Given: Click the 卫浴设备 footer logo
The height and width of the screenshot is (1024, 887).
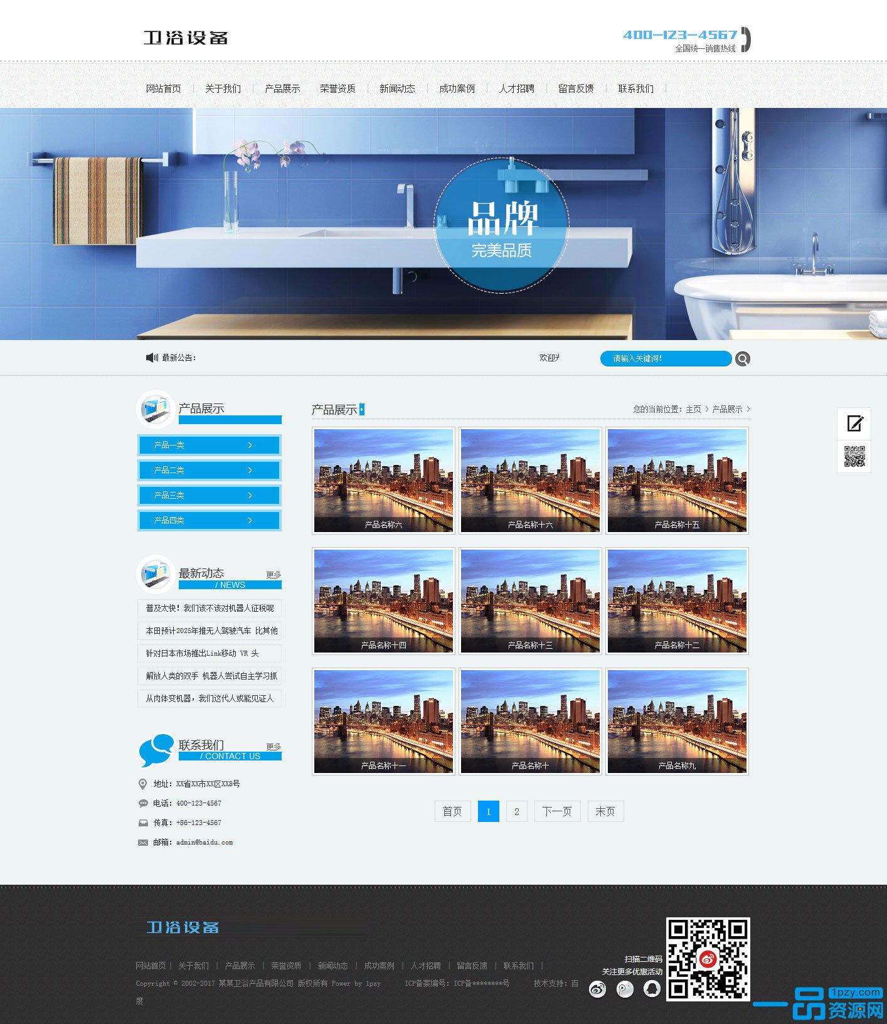Looking at the screenshot, I should pyautogui.click(x=183, y=927).
